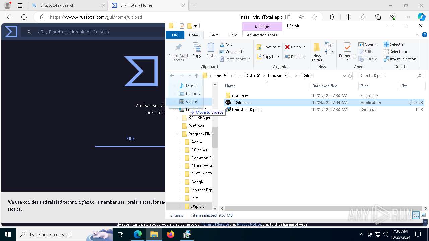Click Paste shortcut in ribbon

pos(235,59)
